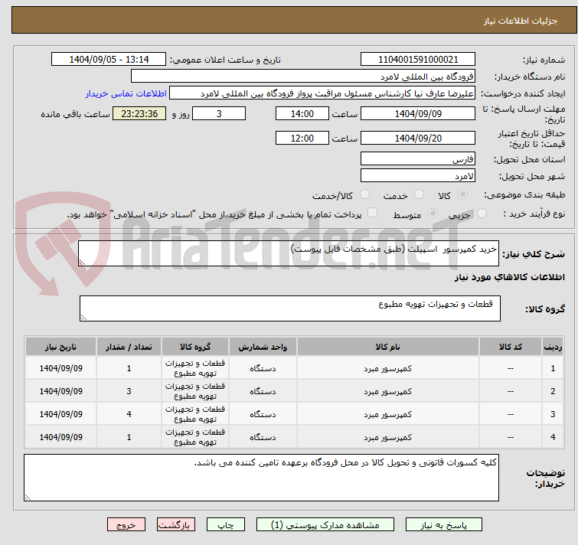Click quantity 4 in row 3
The height and width of the screenshot is (545, 578).
pos(129,414)
